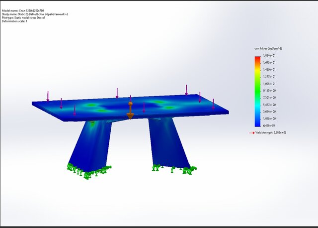Click the red yield strength arrow marker
This screenshot has width=318, height=228.
(251, 133)
